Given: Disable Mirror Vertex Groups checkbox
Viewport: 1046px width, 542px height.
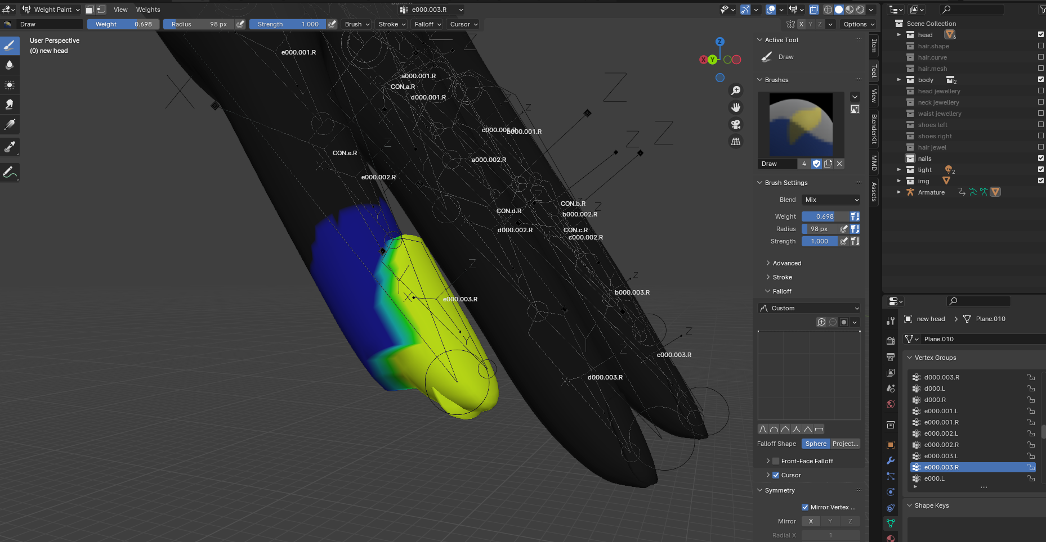Looking at the screenshot, I should click(x=805, y=507).
